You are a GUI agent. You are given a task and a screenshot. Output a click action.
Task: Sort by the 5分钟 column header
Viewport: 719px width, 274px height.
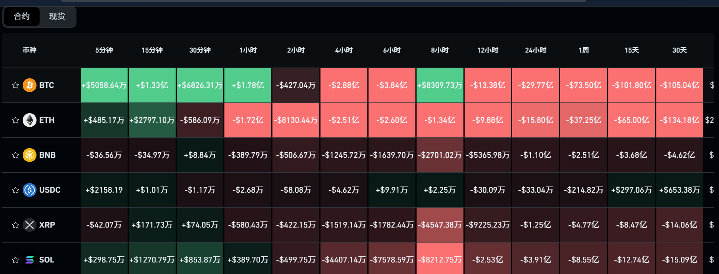(x=104, y=50)
